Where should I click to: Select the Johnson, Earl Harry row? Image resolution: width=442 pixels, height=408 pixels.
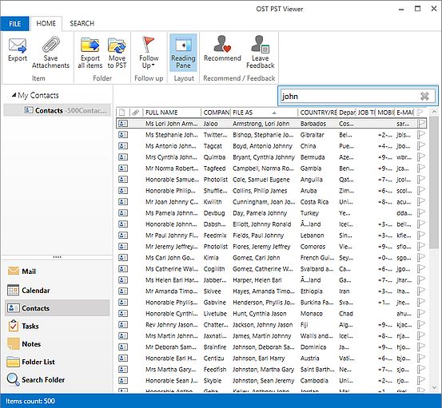[271, 358]
